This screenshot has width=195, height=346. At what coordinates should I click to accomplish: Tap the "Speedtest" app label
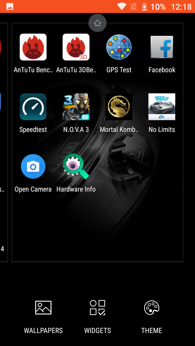33,129
